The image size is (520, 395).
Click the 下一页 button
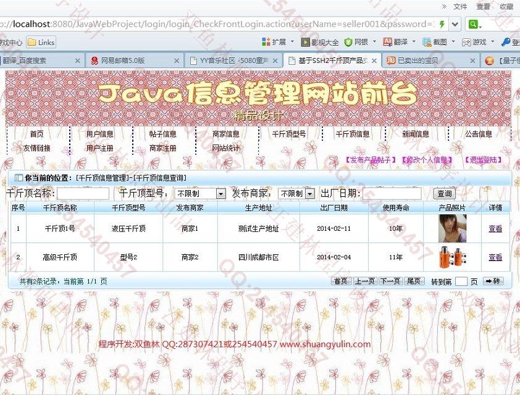390,281
